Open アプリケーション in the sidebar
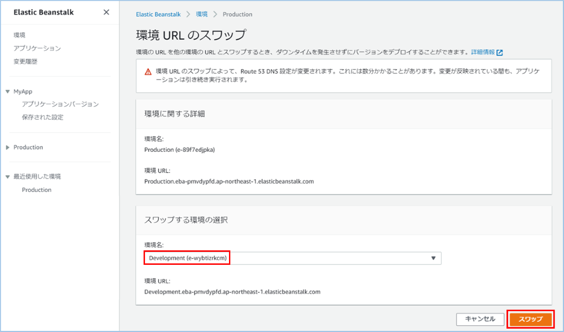 (37, 48)
